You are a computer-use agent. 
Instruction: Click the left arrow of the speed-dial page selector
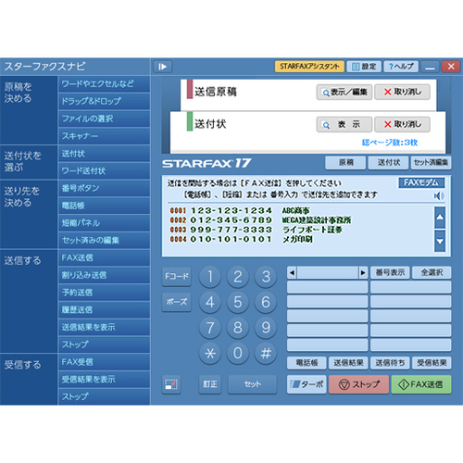[x=292, y=272]
